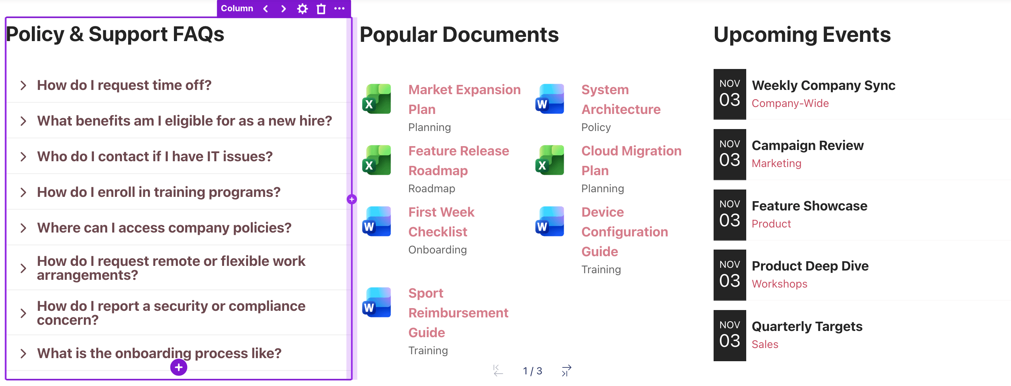Screen dimensions: 1011x386
Task: Go to previous documents page arrow
Action: pos(498,370)
